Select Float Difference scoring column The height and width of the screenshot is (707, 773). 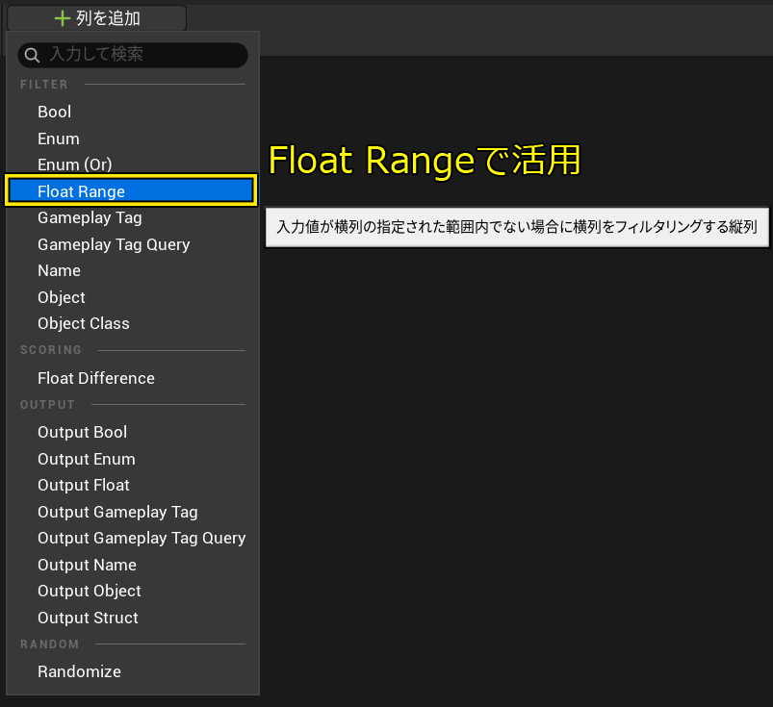[x=133, y=378]
